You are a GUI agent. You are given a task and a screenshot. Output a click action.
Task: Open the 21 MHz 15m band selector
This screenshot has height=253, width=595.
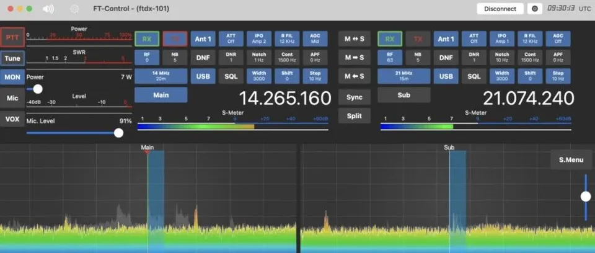click(403, 76)
